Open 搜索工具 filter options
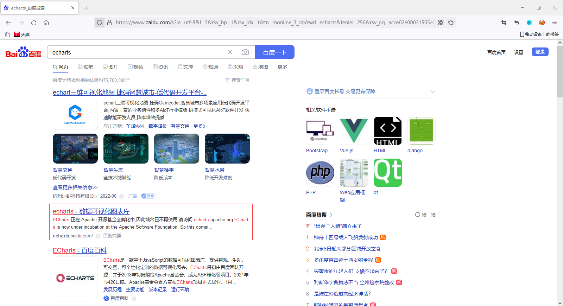The image size is (563, 306). [x=238, y=80]
